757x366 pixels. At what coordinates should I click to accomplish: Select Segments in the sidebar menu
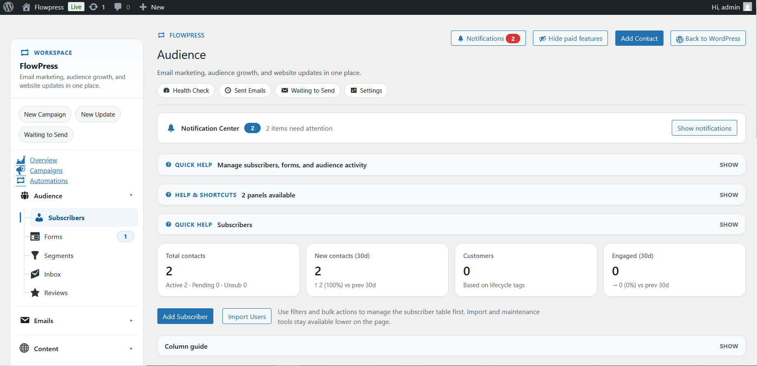click(58, 256)
